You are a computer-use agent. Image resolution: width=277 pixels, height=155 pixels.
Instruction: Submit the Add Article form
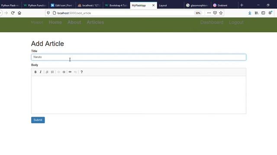pos(38,120)
